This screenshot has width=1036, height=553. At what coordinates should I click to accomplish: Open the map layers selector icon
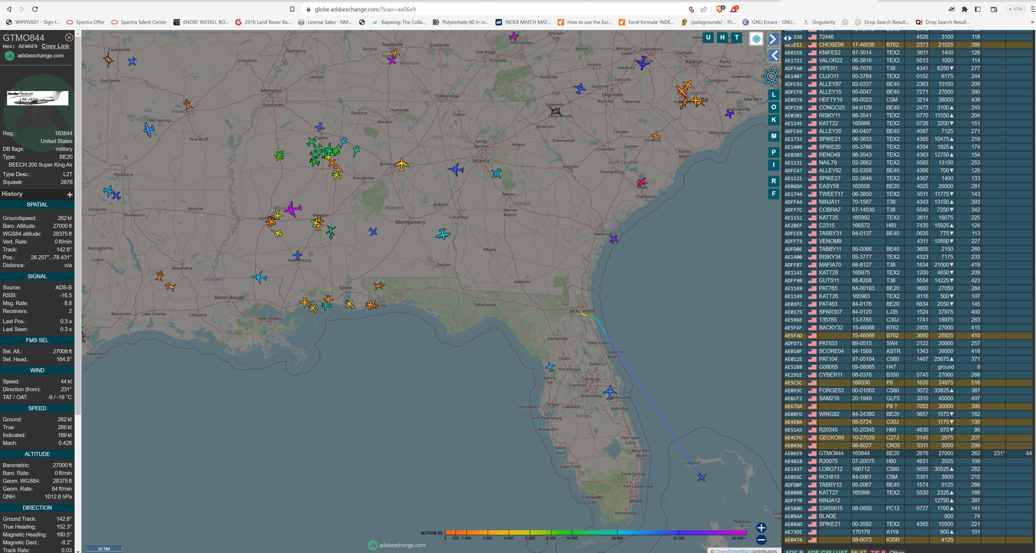pyautogui.click(x=756, y=38)
